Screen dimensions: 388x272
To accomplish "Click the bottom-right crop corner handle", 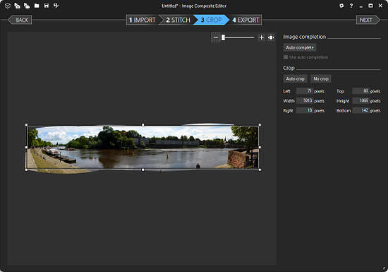I will (x=260, y=170).
